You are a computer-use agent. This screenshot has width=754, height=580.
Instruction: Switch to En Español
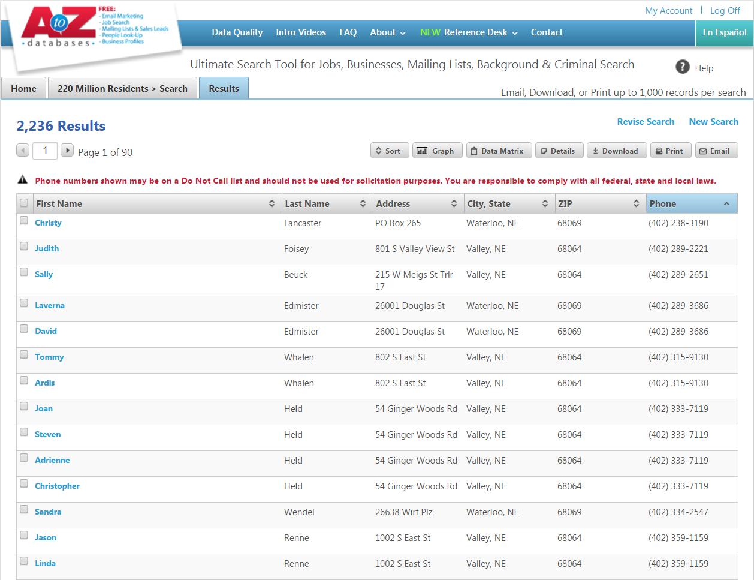(724, 32)
